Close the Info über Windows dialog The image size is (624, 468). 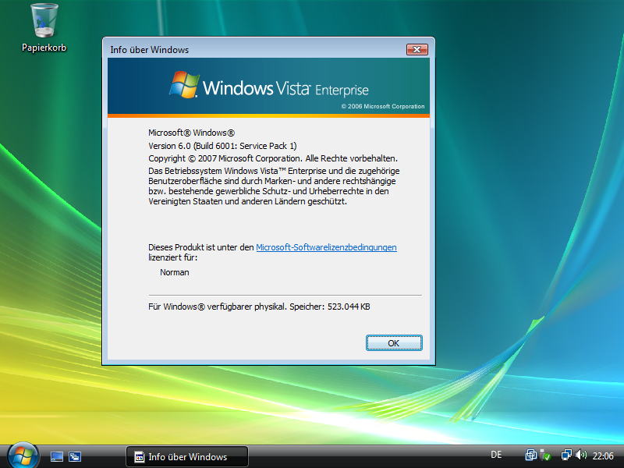coord(417,49)
